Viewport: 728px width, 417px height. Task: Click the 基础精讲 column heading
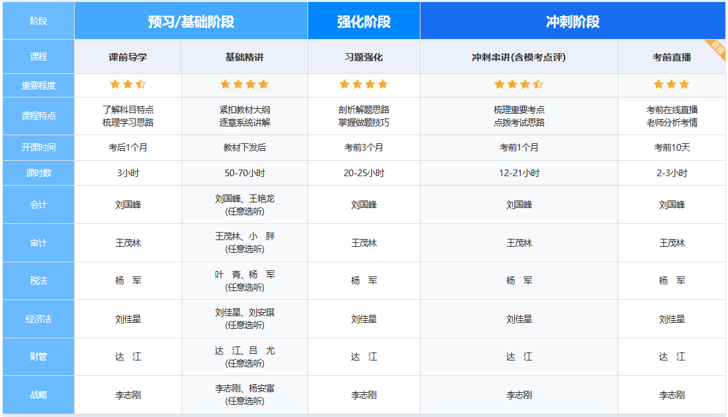click(x=244, y=57)
